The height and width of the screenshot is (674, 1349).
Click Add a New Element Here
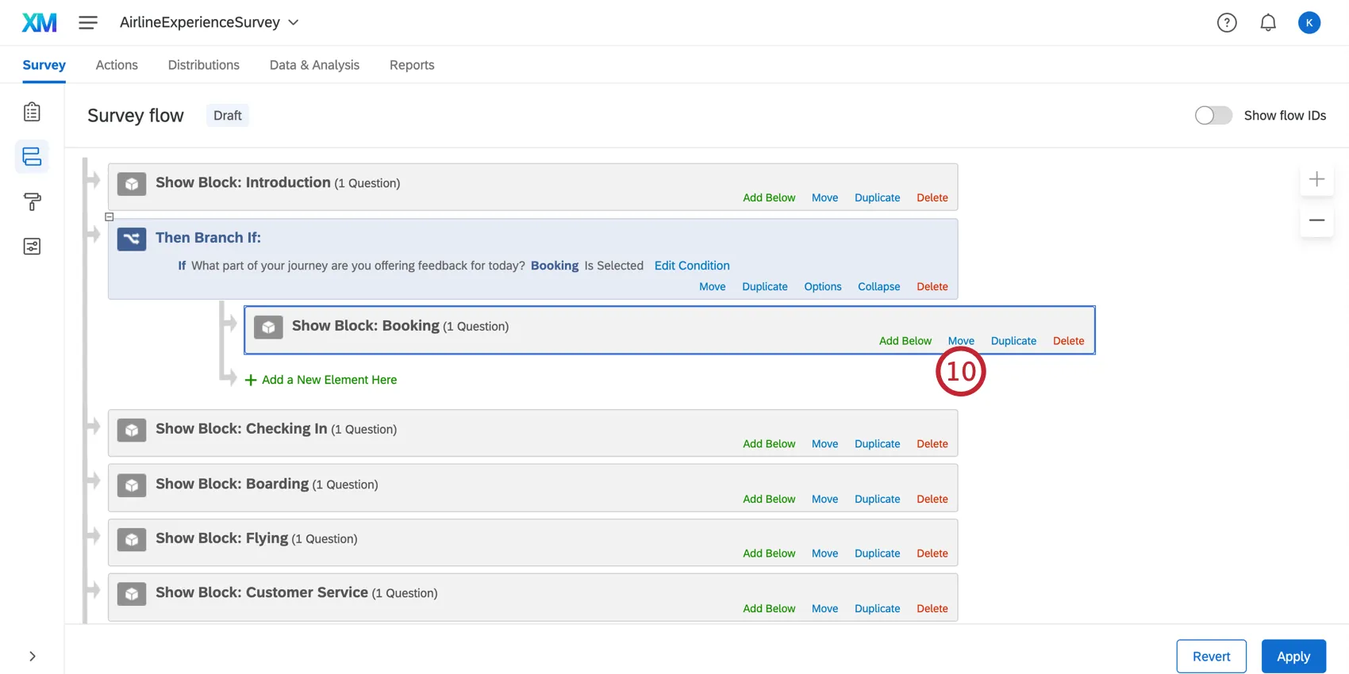coord(329,380)
